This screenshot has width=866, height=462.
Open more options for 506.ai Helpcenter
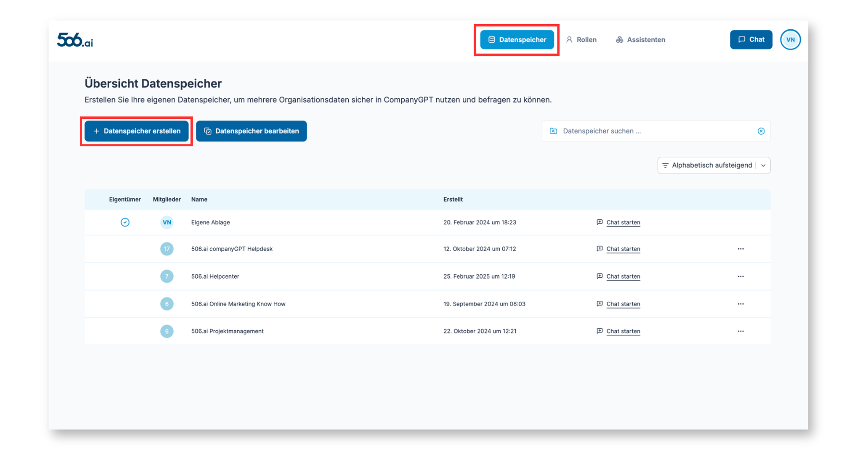pos(740,276)
